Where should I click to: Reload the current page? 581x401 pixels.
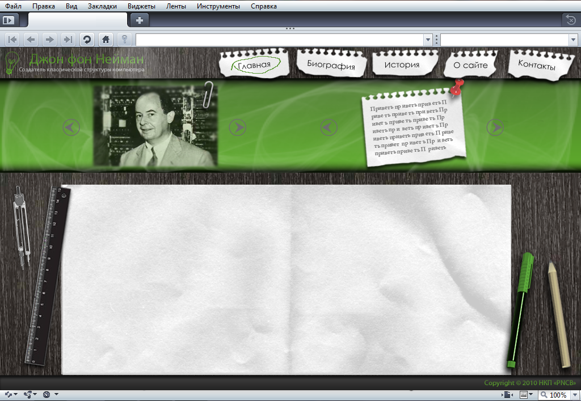coord(87,40)
